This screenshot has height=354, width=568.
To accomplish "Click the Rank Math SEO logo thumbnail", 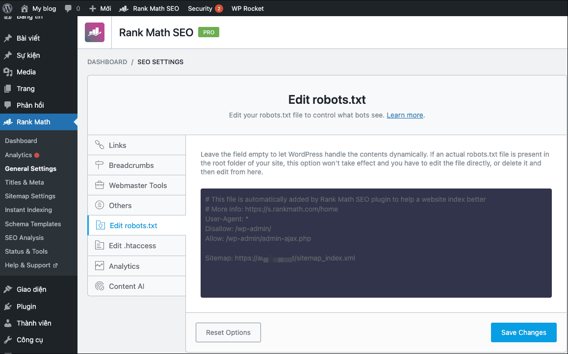I will tap(95, 32).
